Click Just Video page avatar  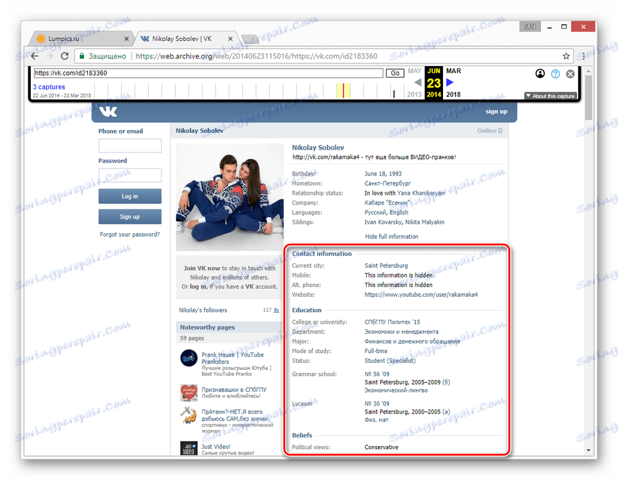pyautogui.click(x=188, y=448)
